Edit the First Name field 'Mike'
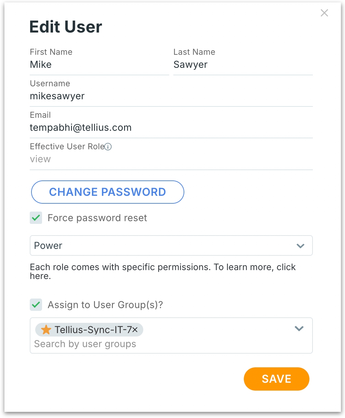The image size is (345, 418). pyautogui.click(x=99, y=65)
